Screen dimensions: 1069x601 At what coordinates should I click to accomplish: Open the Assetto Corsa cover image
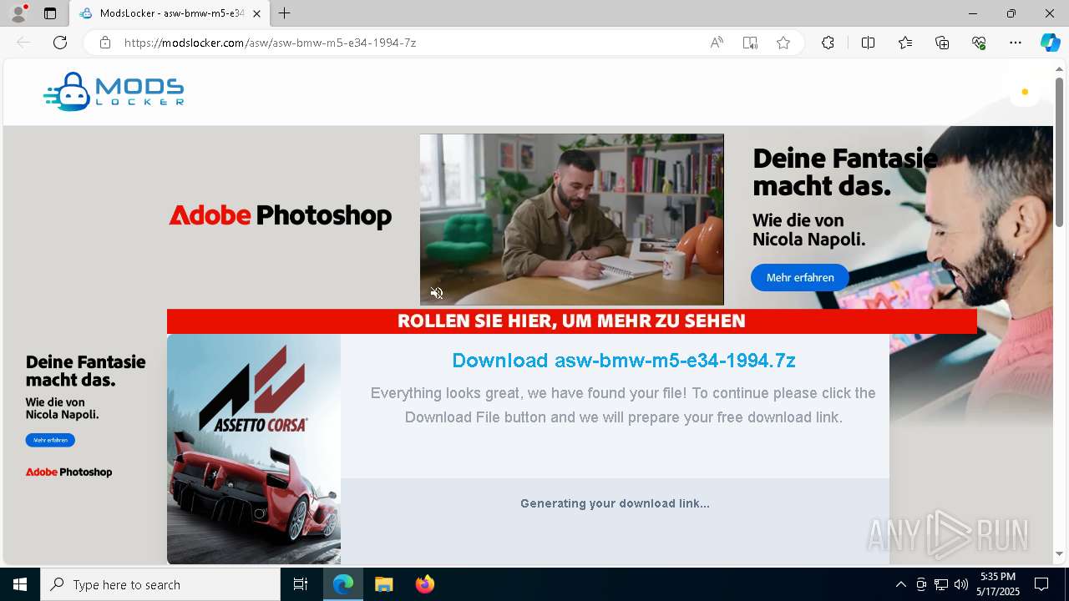click(x=254, y=449)
